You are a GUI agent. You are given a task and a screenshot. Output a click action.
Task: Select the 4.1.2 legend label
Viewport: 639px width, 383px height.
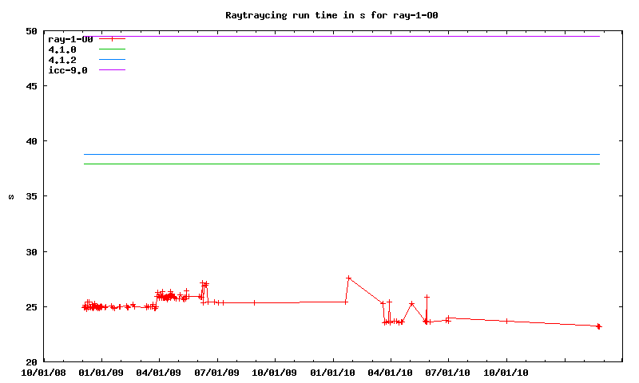click(x=62, y=60)
